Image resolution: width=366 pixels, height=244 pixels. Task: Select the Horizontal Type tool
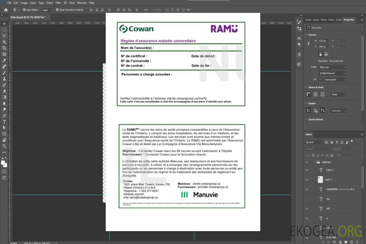pyautogui.click(x=4, y=122)
